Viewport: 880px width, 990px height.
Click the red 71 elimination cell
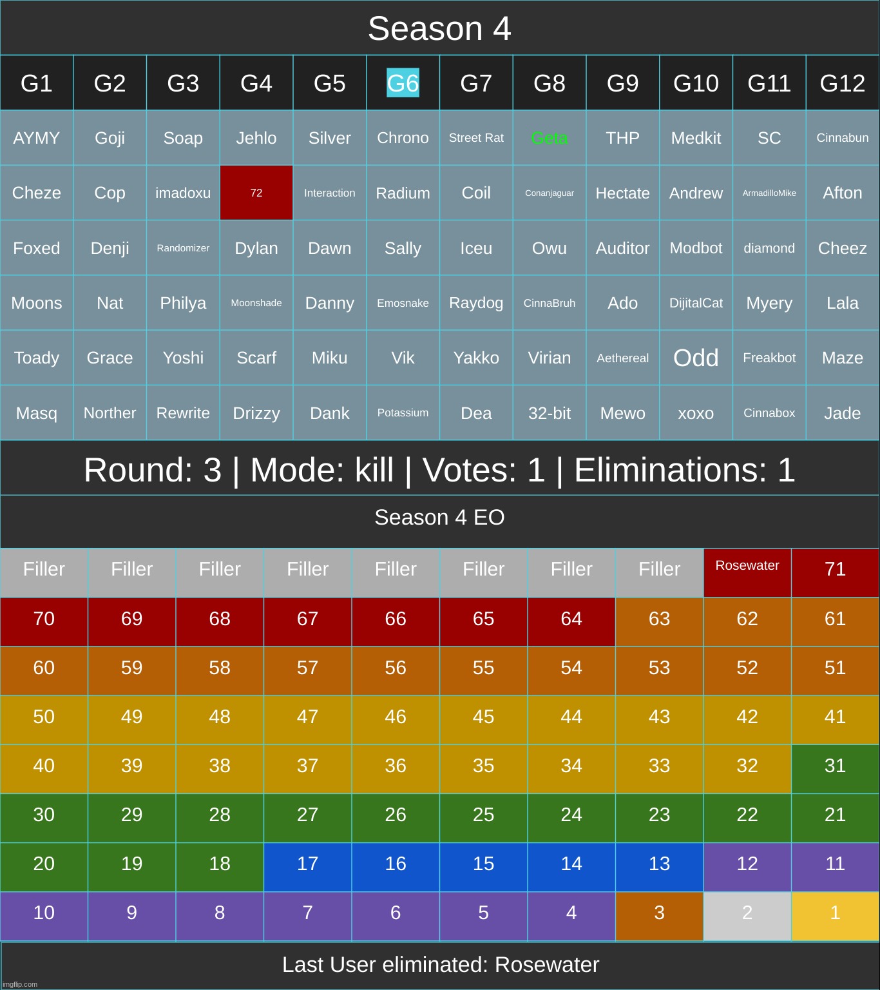coord(835,572)
